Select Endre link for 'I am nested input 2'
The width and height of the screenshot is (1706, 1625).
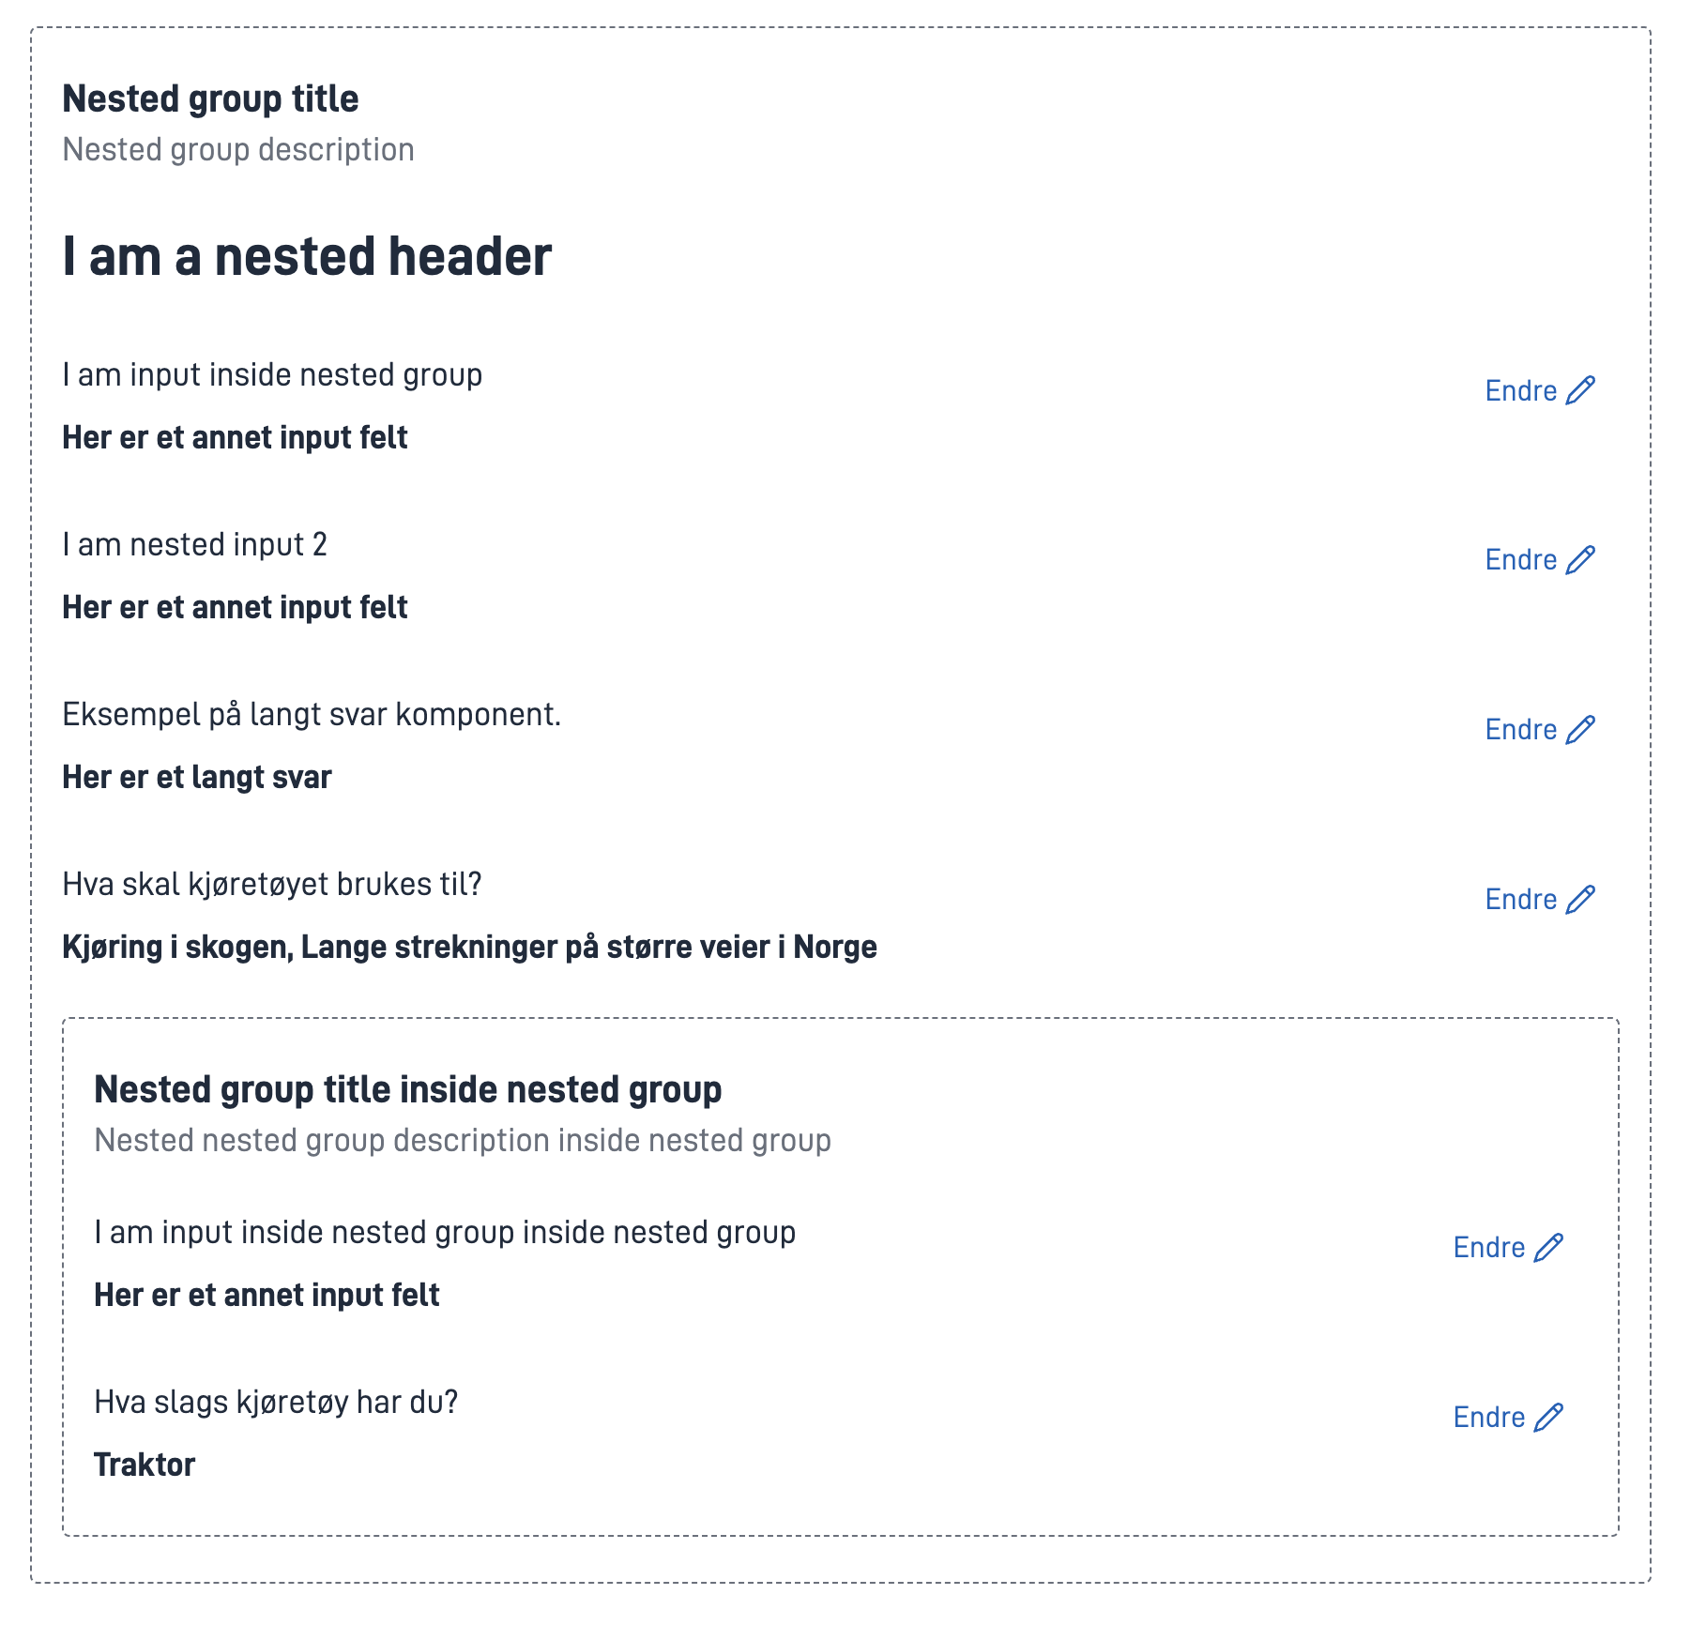pos(1540,560)
